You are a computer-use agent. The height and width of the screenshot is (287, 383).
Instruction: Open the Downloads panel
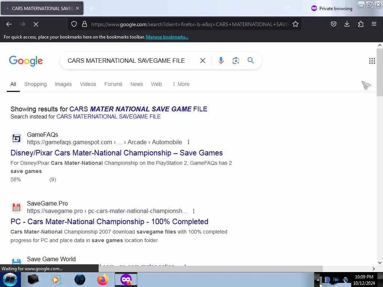coord(347,24)
